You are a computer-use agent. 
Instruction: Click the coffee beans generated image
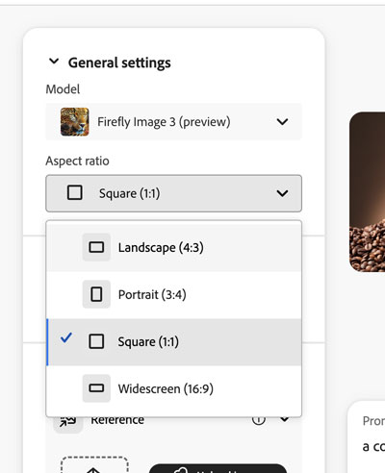coord(367,191)
